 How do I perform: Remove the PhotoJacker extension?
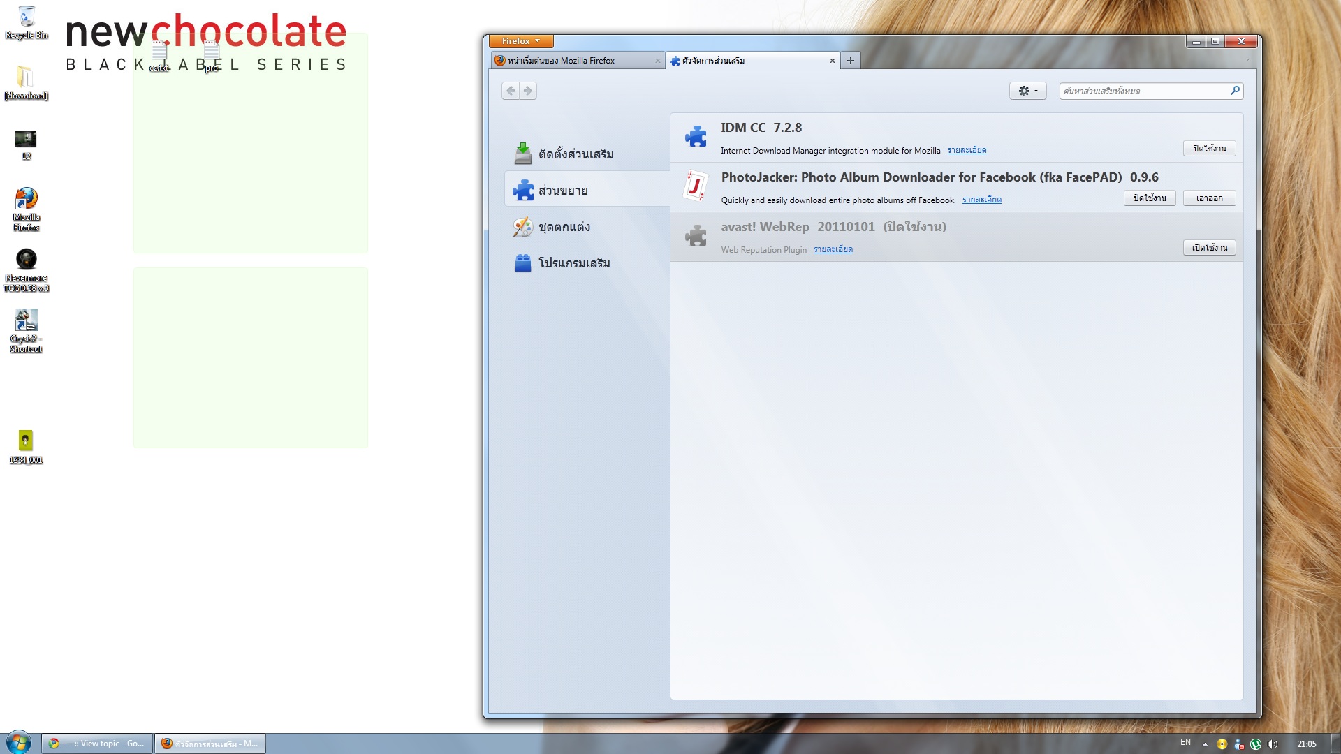1209,198
